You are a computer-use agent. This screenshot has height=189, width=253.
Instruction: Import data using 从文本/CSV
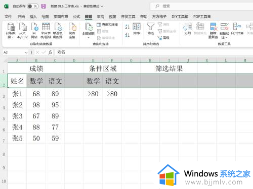point(22,31)
